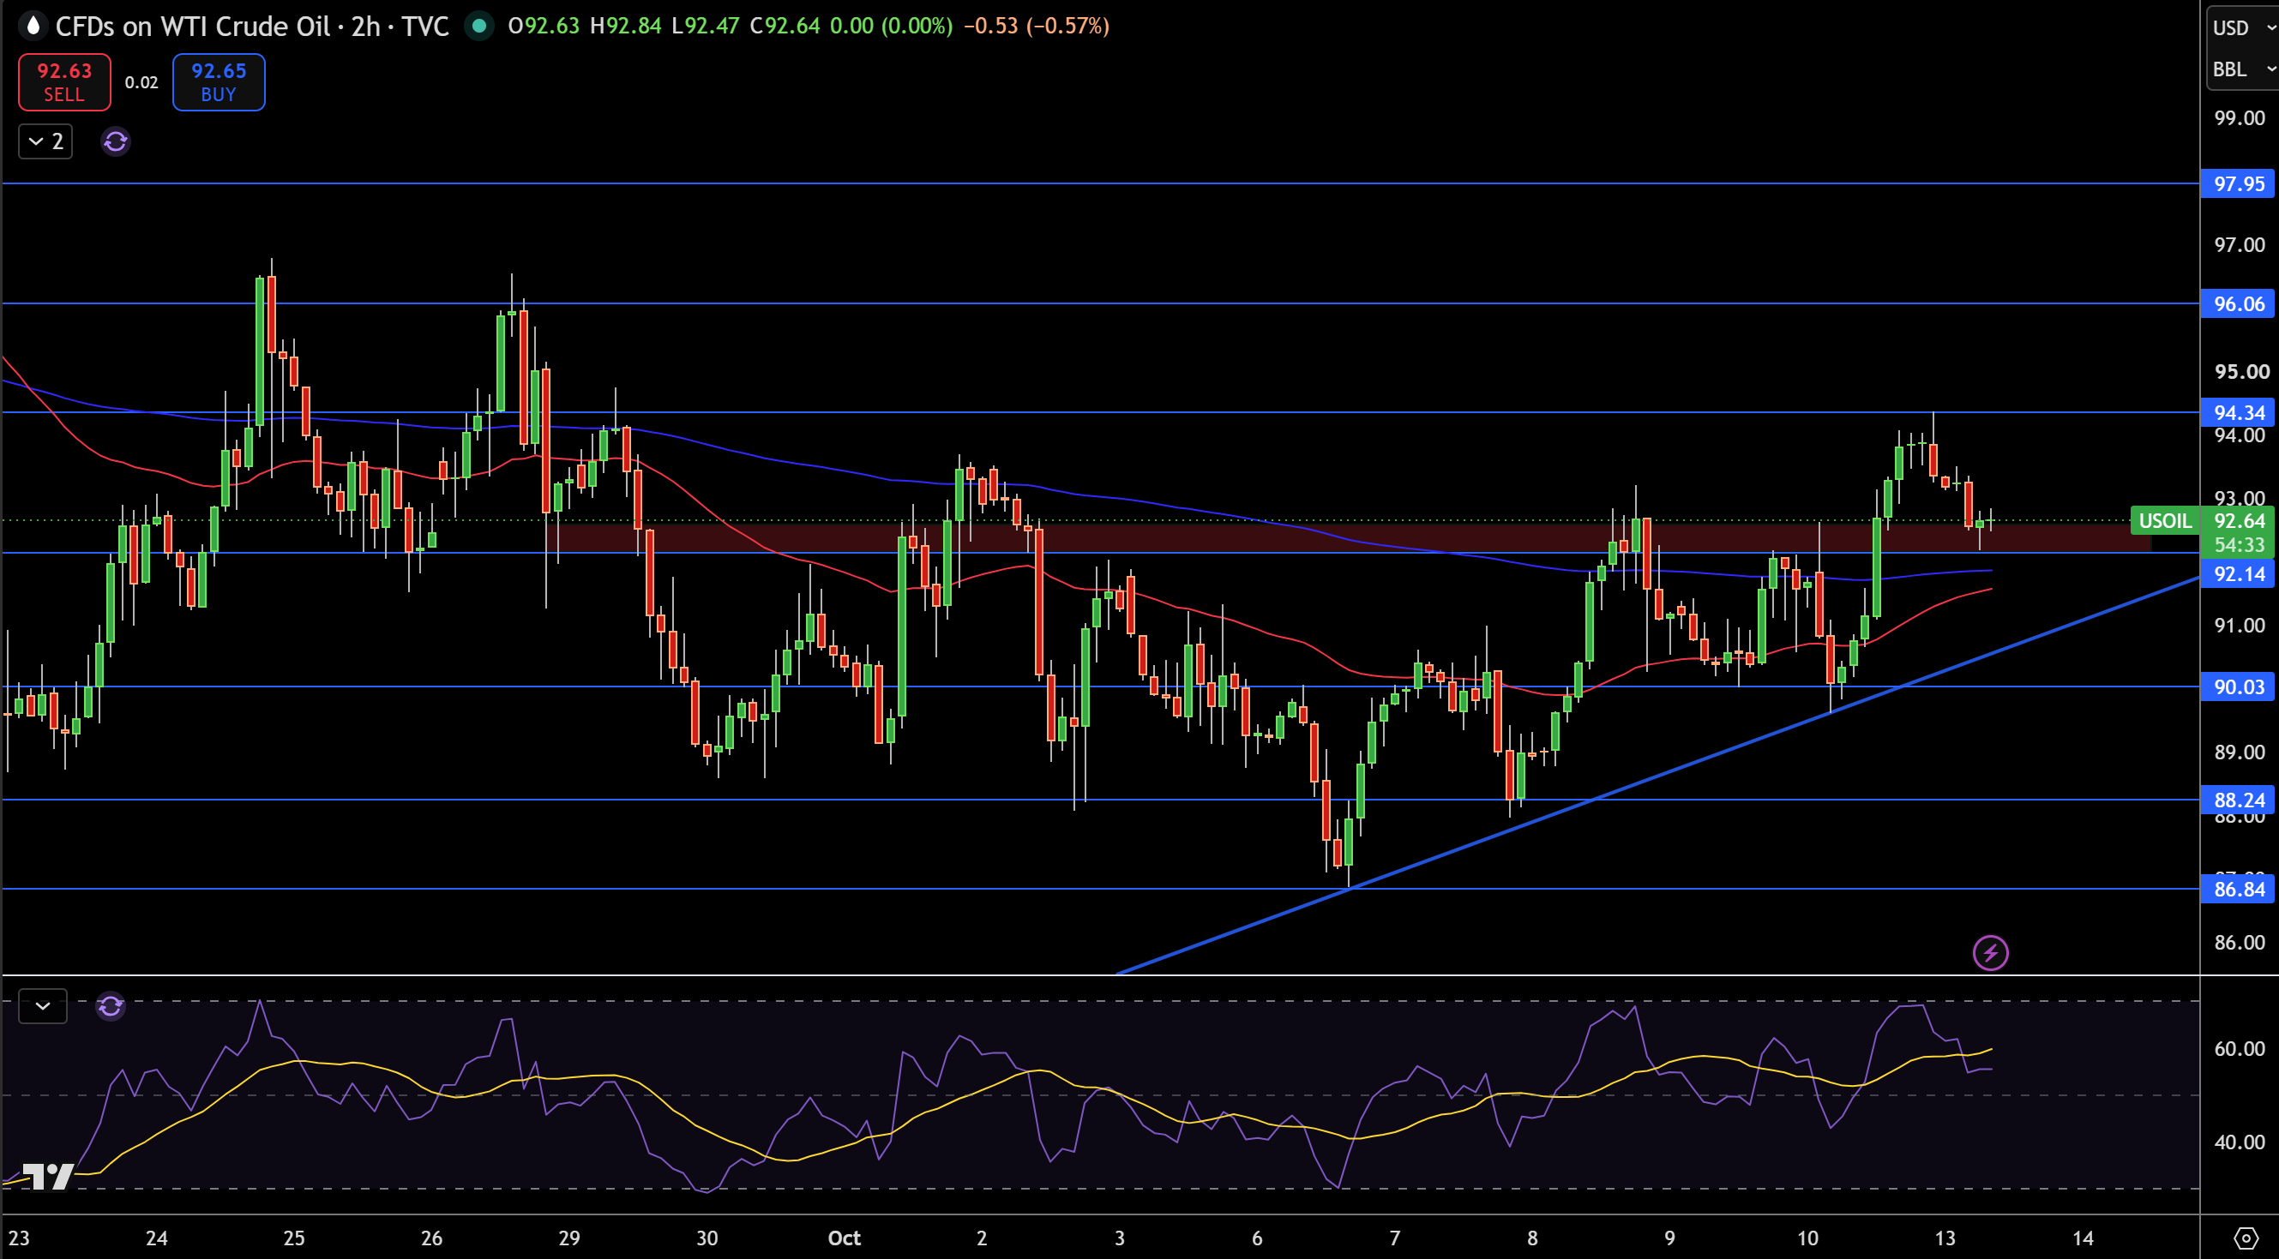Click the 2h interval in title

[x=365, y=26]
